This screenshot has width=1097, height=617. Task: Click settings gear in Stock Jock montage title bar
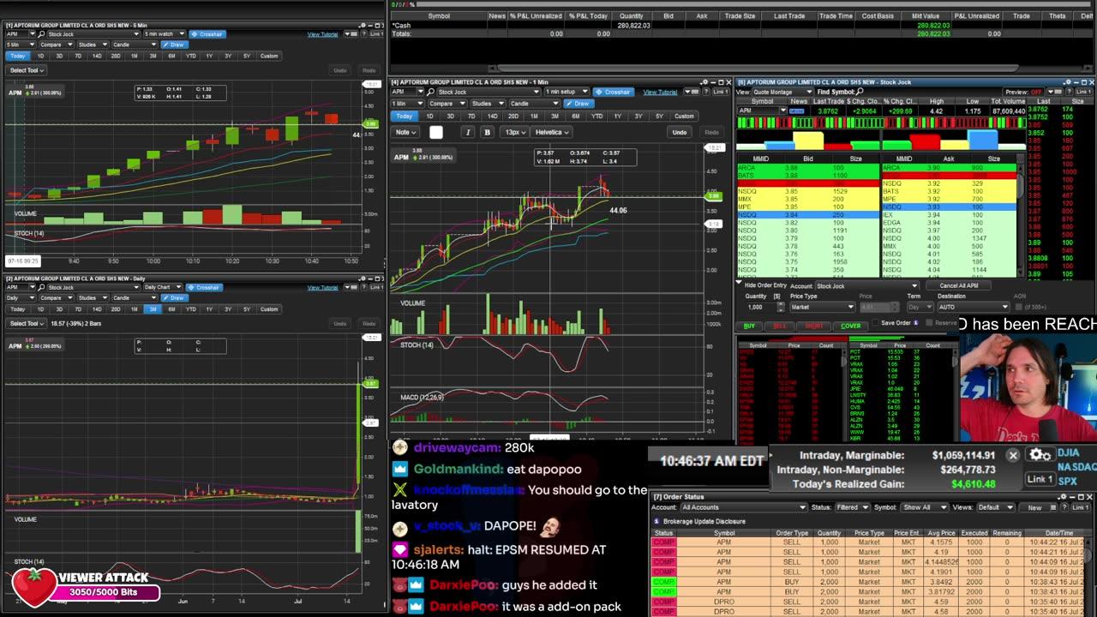1068,82
